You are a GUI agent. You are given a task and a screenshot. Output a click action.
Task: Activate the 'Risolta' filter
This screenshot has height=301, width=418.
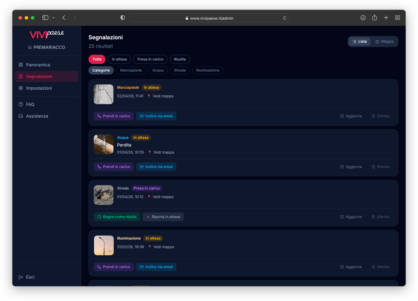(x=180, y=59)
